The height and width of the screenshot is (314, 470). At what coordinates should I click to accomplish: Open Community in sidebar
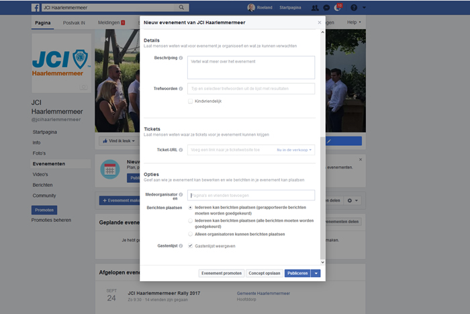[44, 196]
